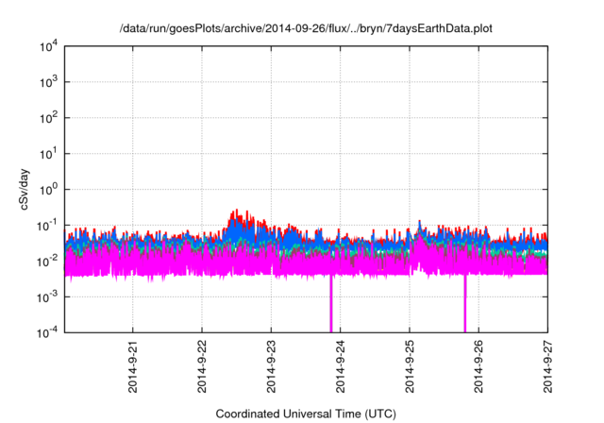Viewport: 604px width, 423px height.
Task: Click the magenta dropout spike before 2014-9-26
Action: pos(465,304)
